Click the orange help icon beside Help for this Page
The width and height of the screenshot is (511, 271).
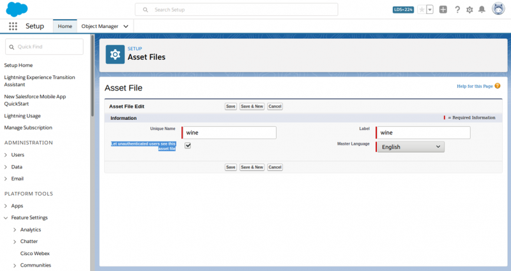point(498,86)
